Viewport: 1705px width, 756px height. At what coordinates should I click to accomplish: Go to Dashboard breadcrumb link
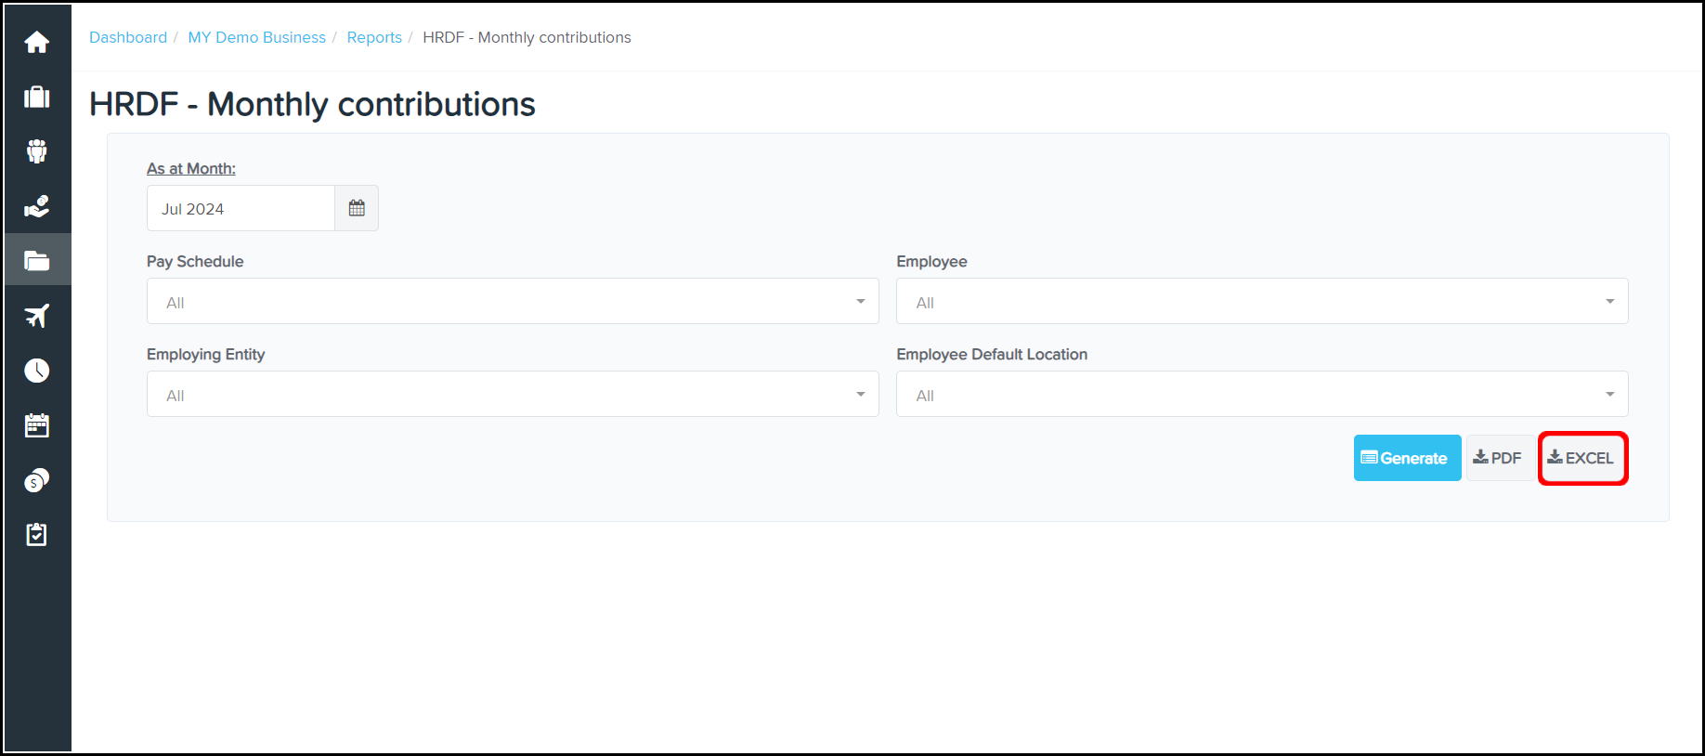tap(128, 37)
